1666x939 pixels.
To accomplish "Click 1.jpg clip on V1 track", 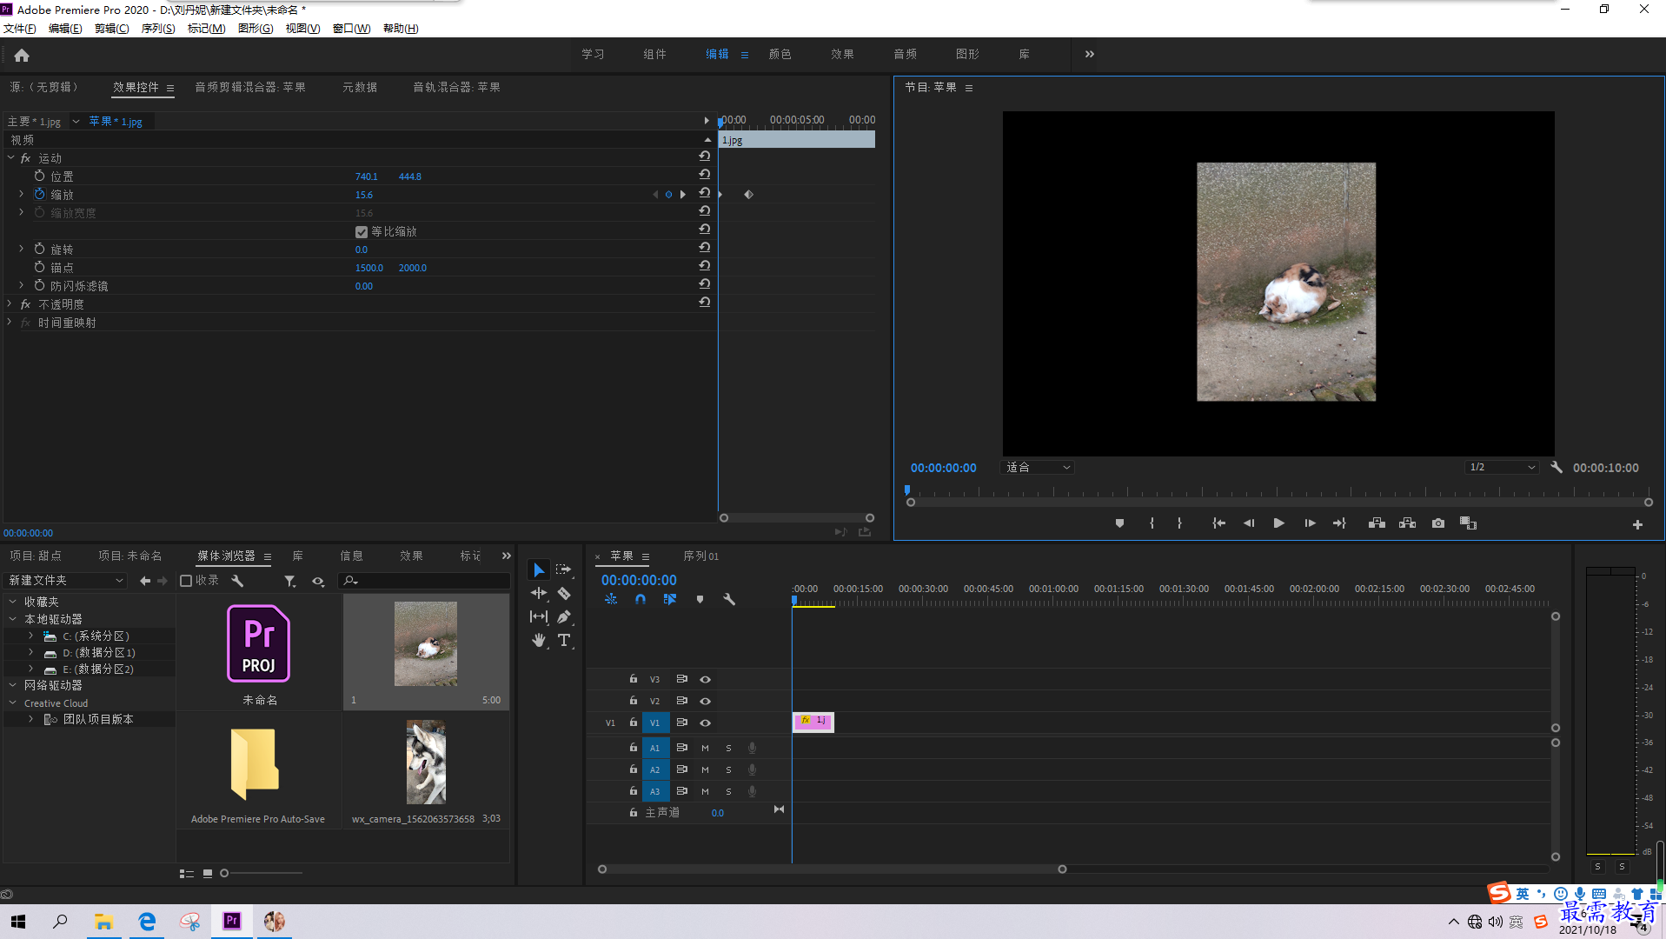I will (x=813, y=722).
